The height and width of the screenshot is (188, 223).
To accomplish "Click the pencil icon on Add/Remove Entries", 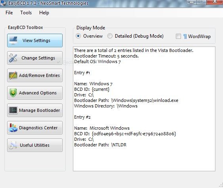I will click(13, 75).
